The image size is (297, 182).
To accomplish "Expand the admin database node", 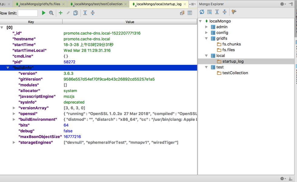I will pyautogui.click(x=206, y=27).
